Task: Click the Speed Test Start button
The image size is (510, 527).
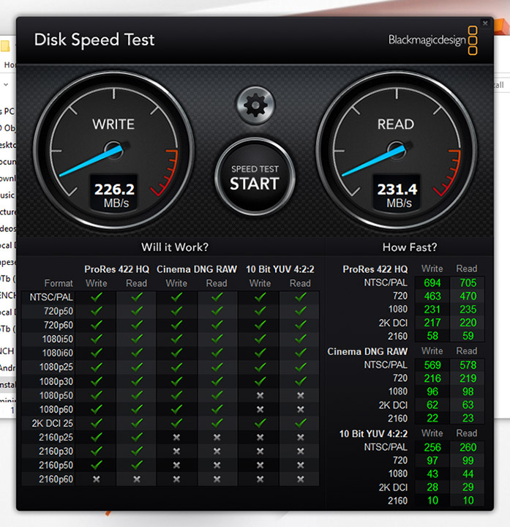Action: click(255, 177)
